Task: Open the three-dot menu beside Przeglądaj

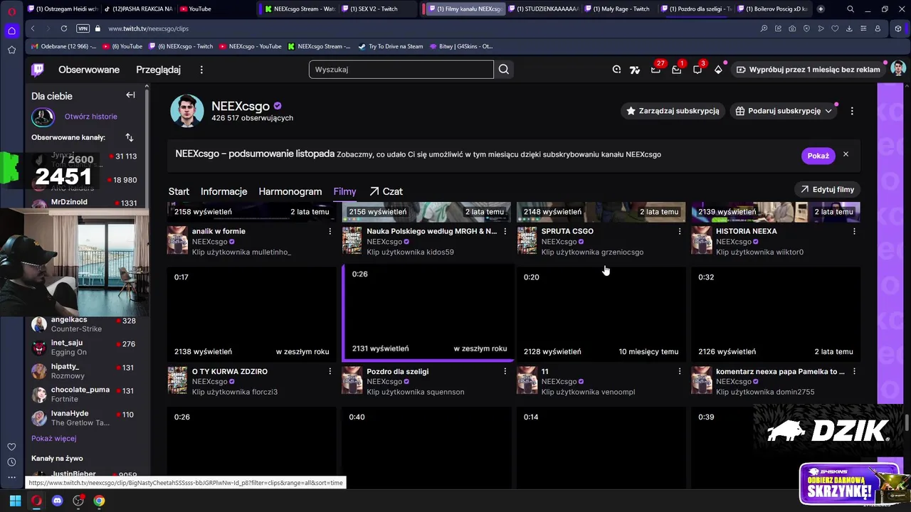Action: tap(201, 70)
